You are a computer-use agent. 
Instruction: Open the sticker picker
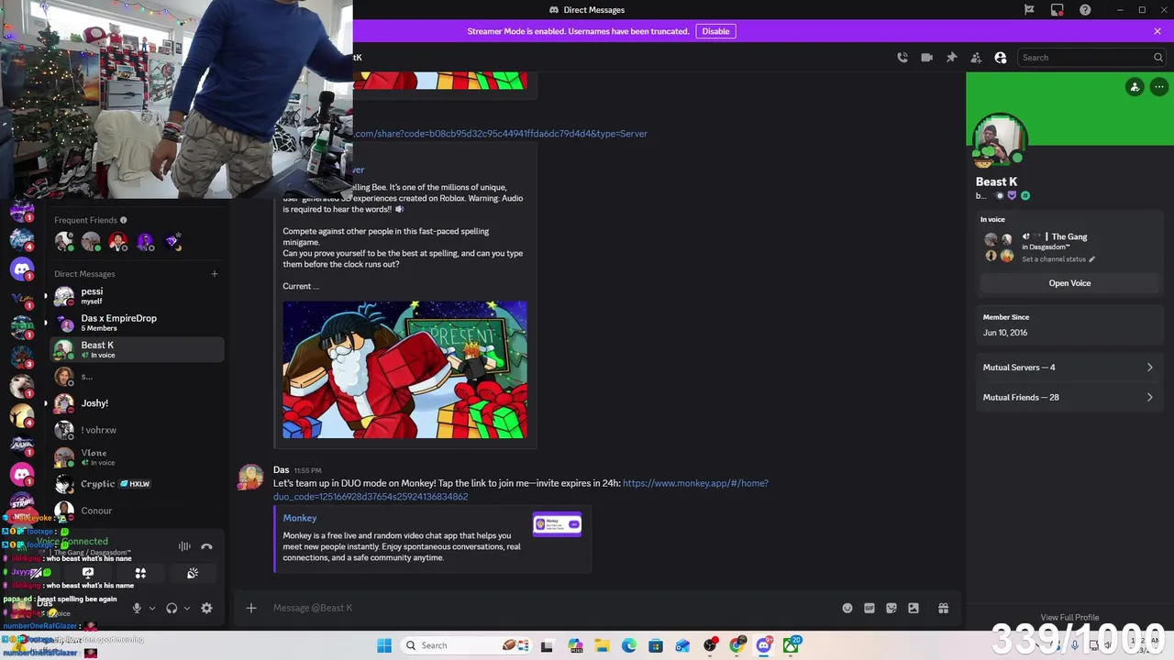pyautogui.click(x=892, y=608)
